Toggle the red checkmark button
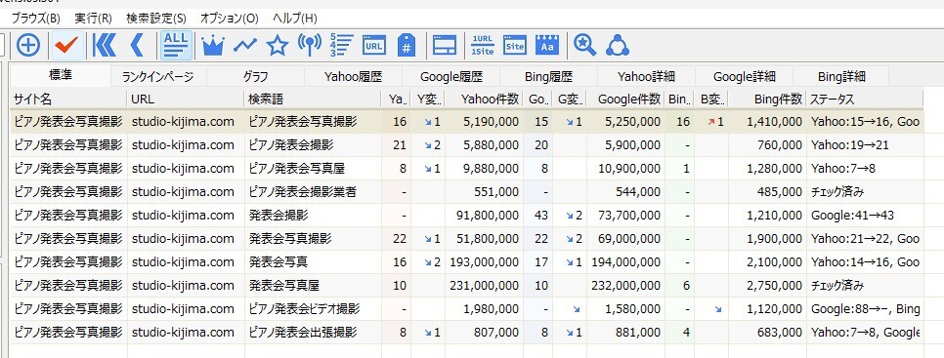Screen dimensions: 944x358 click(x=66, y=45)
